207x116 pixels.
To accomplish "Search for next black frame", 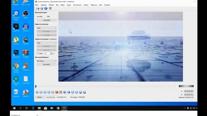I will [69, 92].
